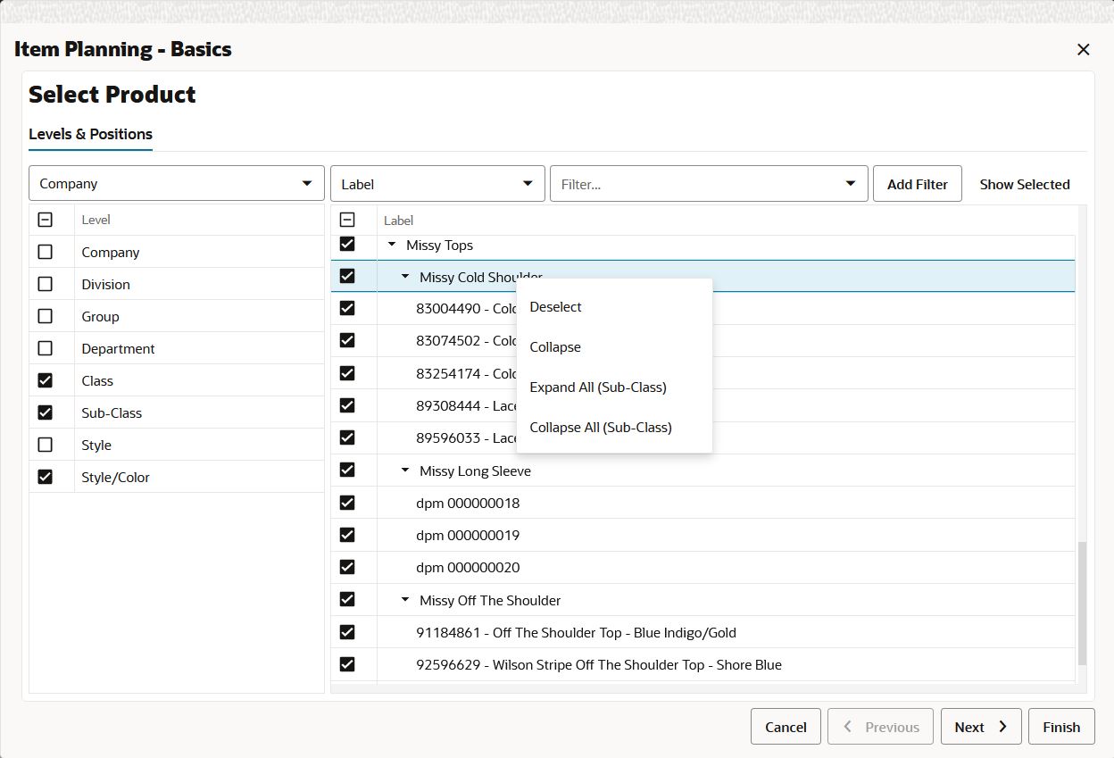Open the Label attribute dropdown
1114x758 pixels.
tap(437, 184)
